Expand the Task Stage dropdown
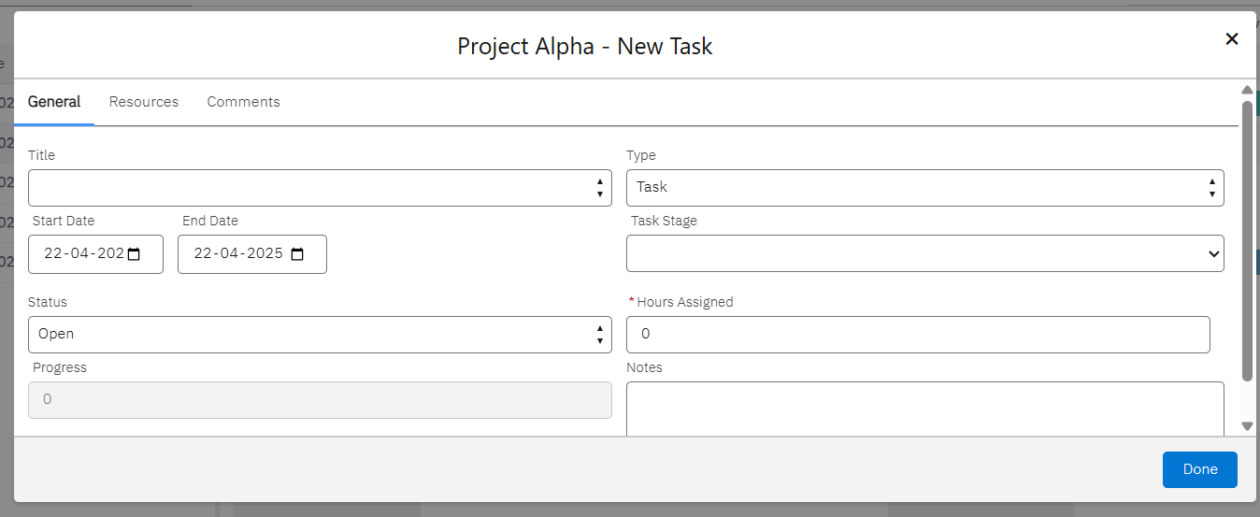1260x517 pixels. click(x=924, y=253)
